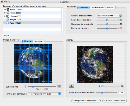Image resolution: width=130 pixels, height=106 pixels.
Task: Click the large zoom icon beside preview slider
Action: [x=123, y=86]
